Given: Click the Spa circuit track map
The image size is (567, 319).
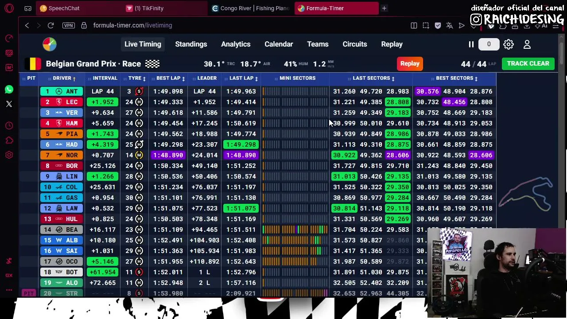Looking at the screenshot, I should [x=526, y=194].
